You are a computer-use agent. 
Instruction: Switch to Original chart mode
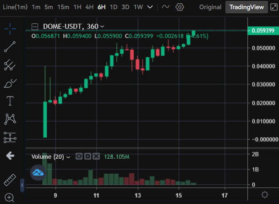point(210,7)
